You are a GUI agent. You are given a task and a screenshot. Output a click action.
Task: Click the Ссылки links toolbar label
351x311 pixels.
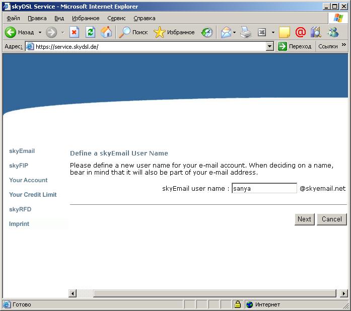328,46
